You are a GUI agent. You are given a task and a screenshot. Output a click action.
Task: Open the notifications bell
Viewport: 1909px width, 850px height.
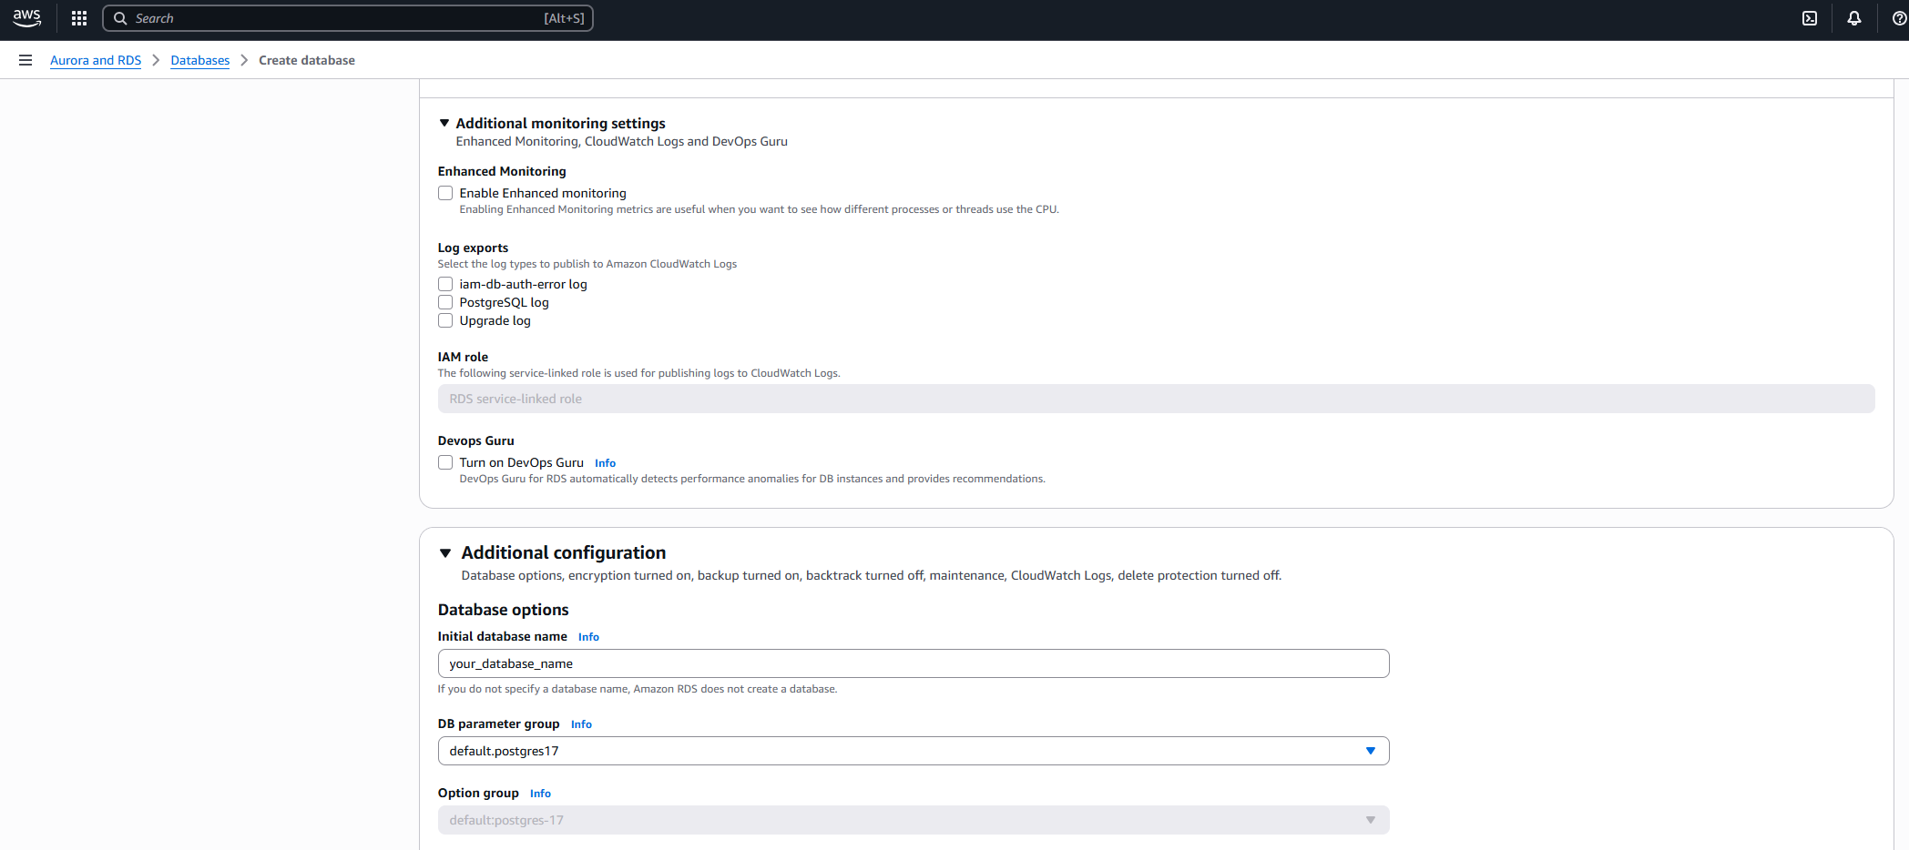coord(1853,18)
